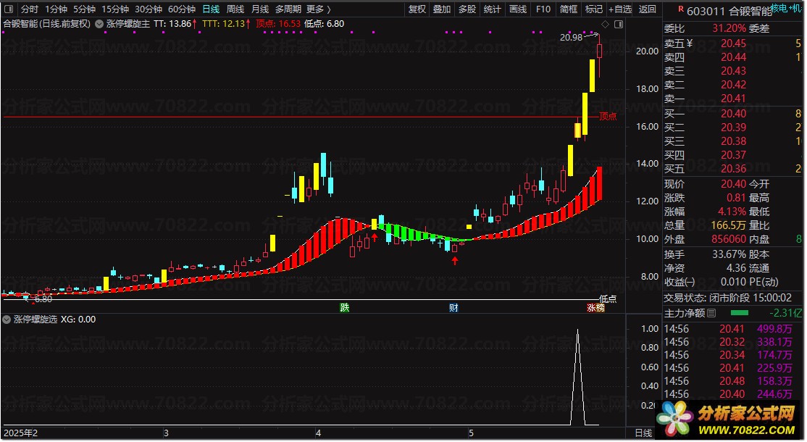Click the 主力净额 detail list icon

(x=711, y=313)
